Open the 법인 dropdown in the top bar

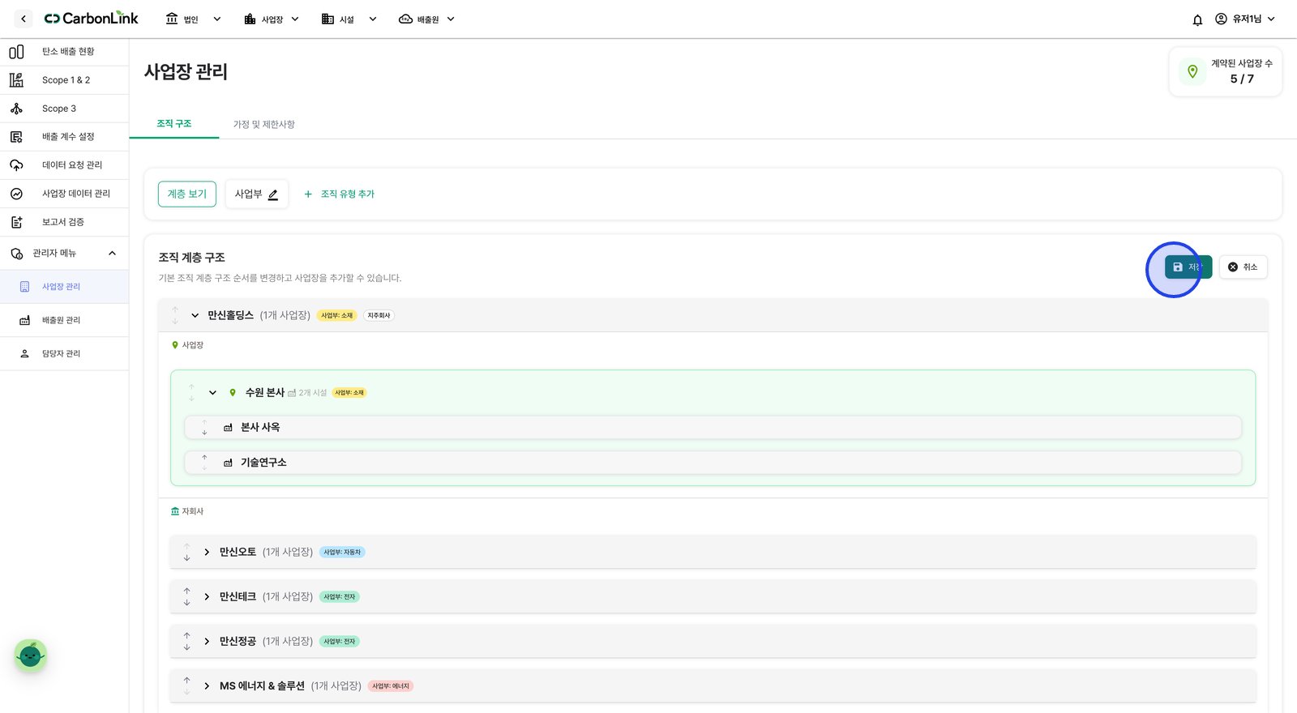click(194, 19)
